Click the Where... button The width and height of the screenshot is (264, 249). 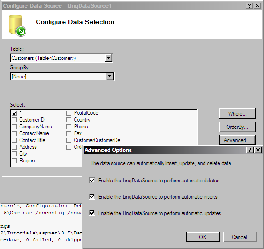(x=237, y=113)
